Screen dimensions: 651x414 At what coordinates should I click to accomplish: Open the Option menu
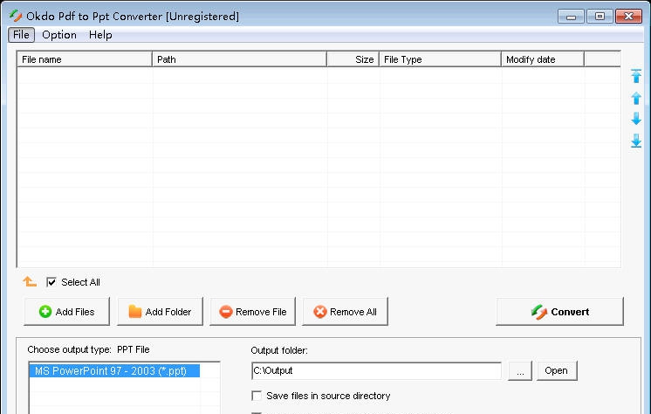(x=59, y=35)
